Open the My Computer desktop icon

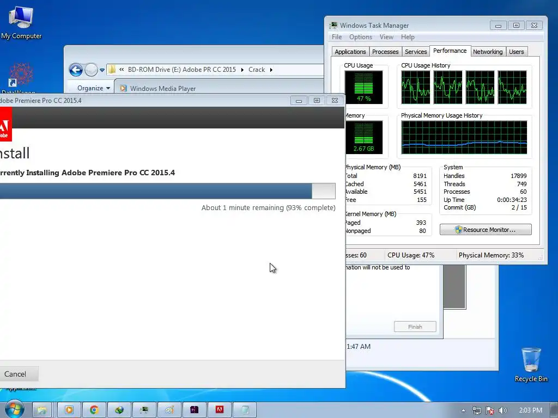pos(21,22)
